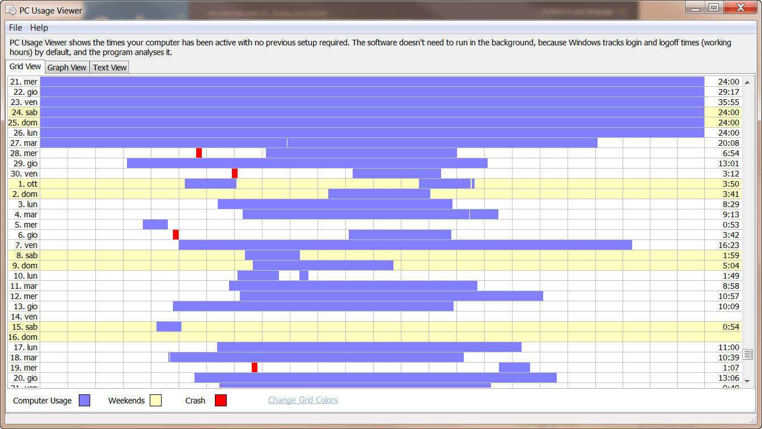Viewport: 762px width, 429px height.
Task: Click the usage bar on row 5. mer
Action: [x=155, y=225]
